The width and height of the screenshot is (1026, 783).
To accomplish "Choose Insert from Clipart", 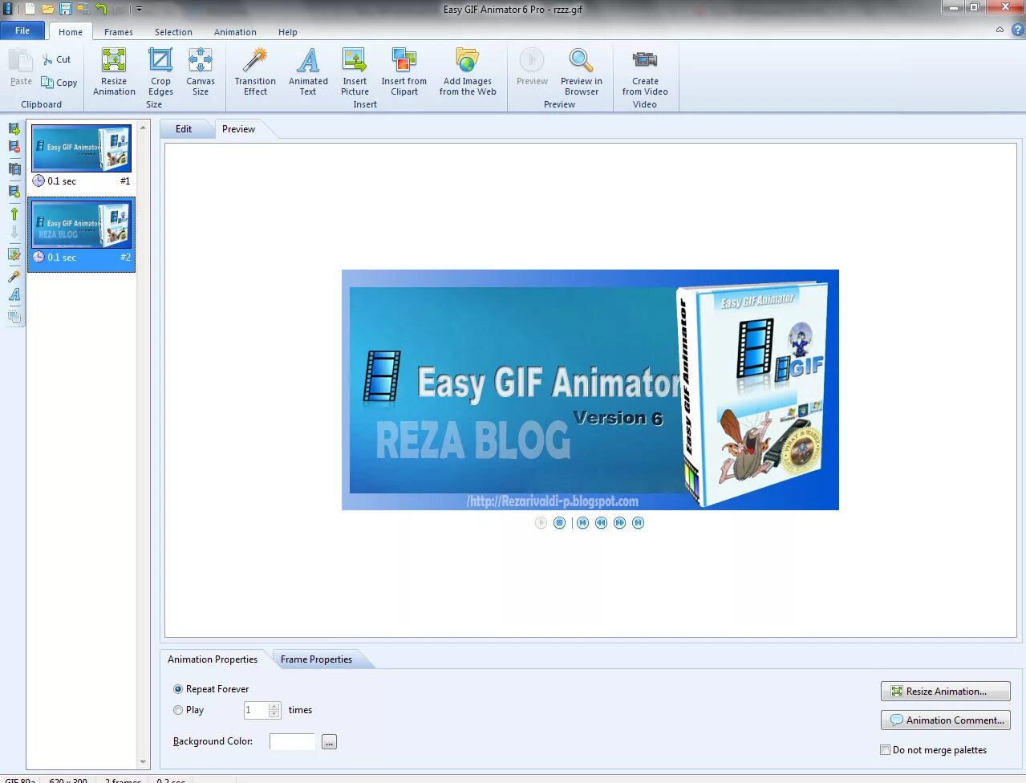I will [x=404, y=71].
